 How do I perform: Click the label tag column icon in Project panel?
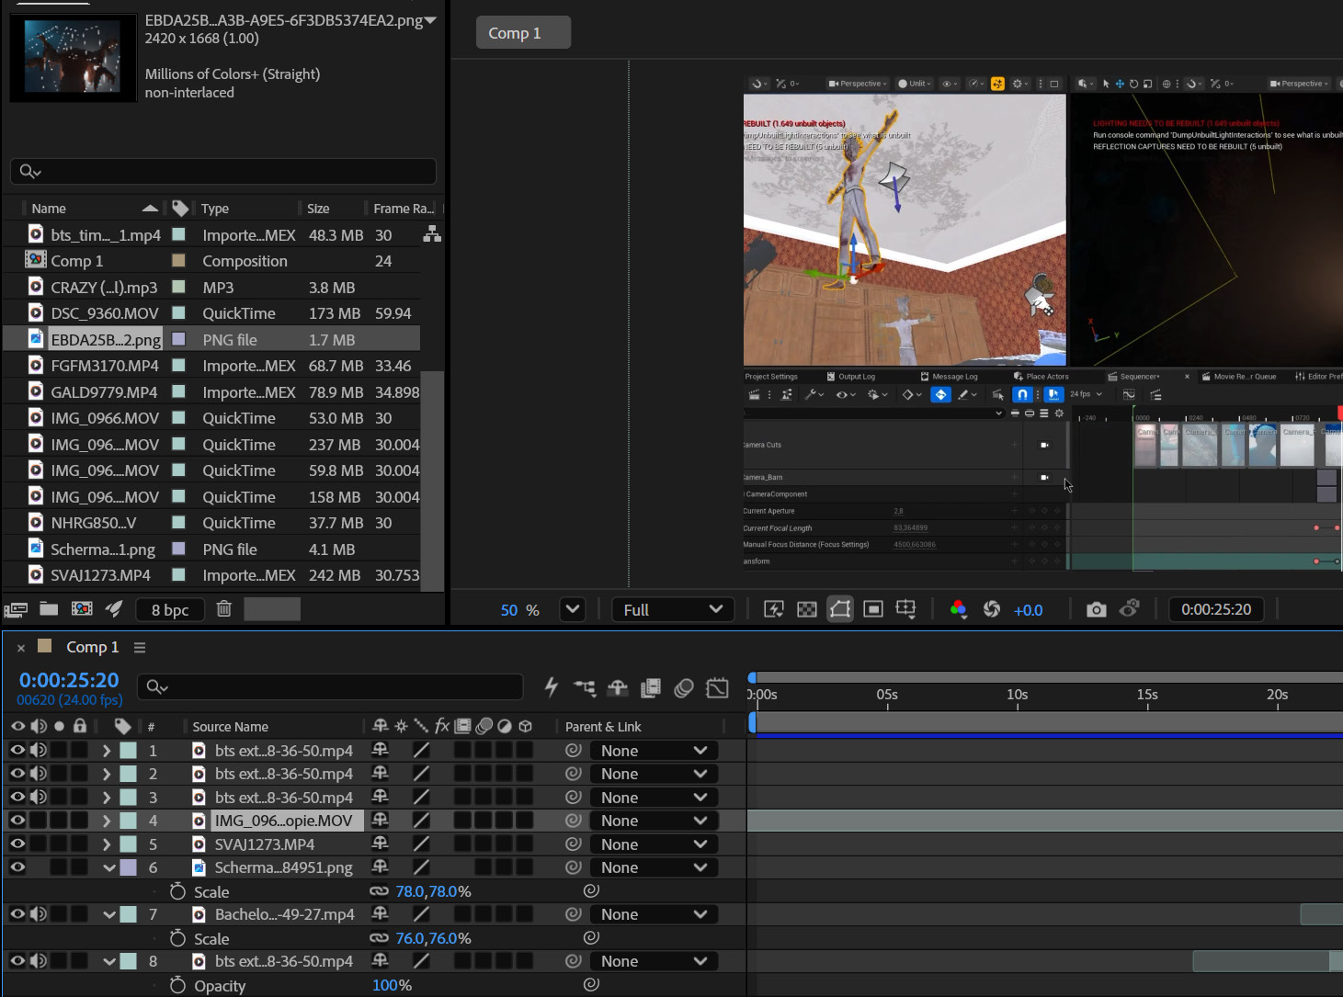[180, 208]
